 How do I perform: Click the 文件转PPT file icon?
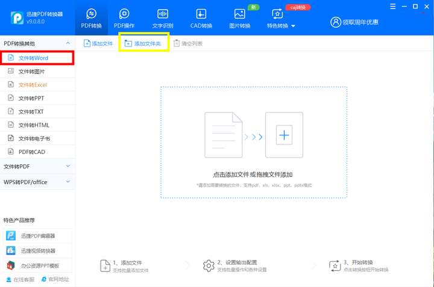10,98
